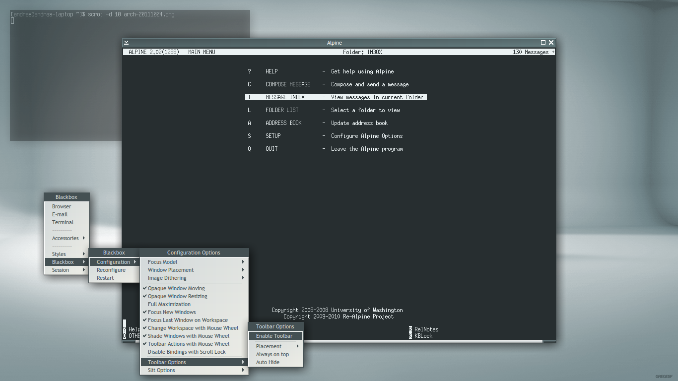The width and height of the screenshot is (678, 381).
Task: Click Enable Toolbar option
Action: tap(275, 336)
